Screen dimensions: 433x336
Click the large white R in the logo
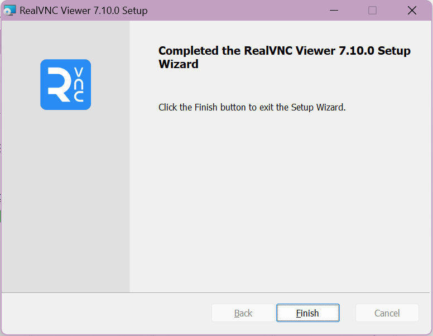(59, 85)
